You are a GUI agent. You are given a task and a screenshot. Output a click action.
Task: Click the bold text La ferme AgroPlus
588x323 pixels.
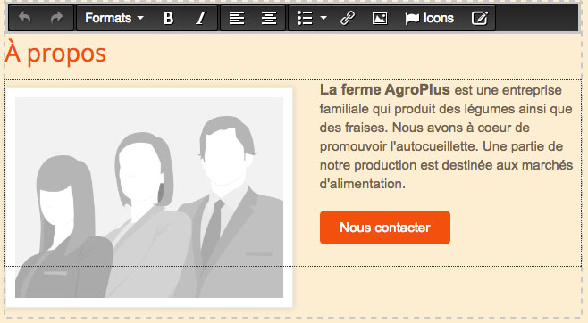(385, 90)
